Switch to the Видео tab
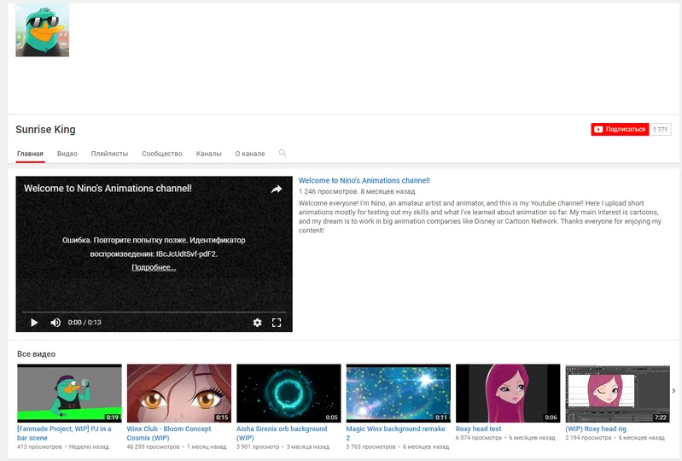This screenshot has width=682, height=461. pos(67,154)
